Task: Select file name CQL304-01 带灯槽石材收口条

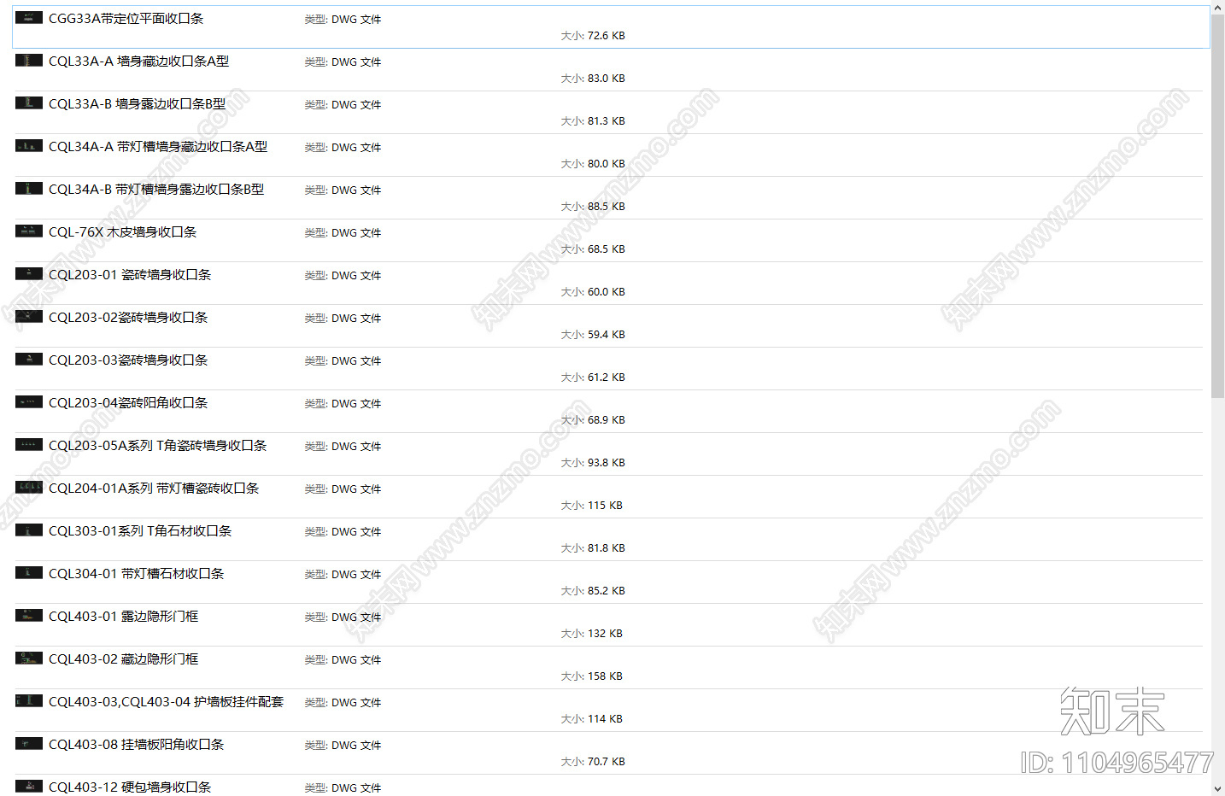Action: point(137,574)
